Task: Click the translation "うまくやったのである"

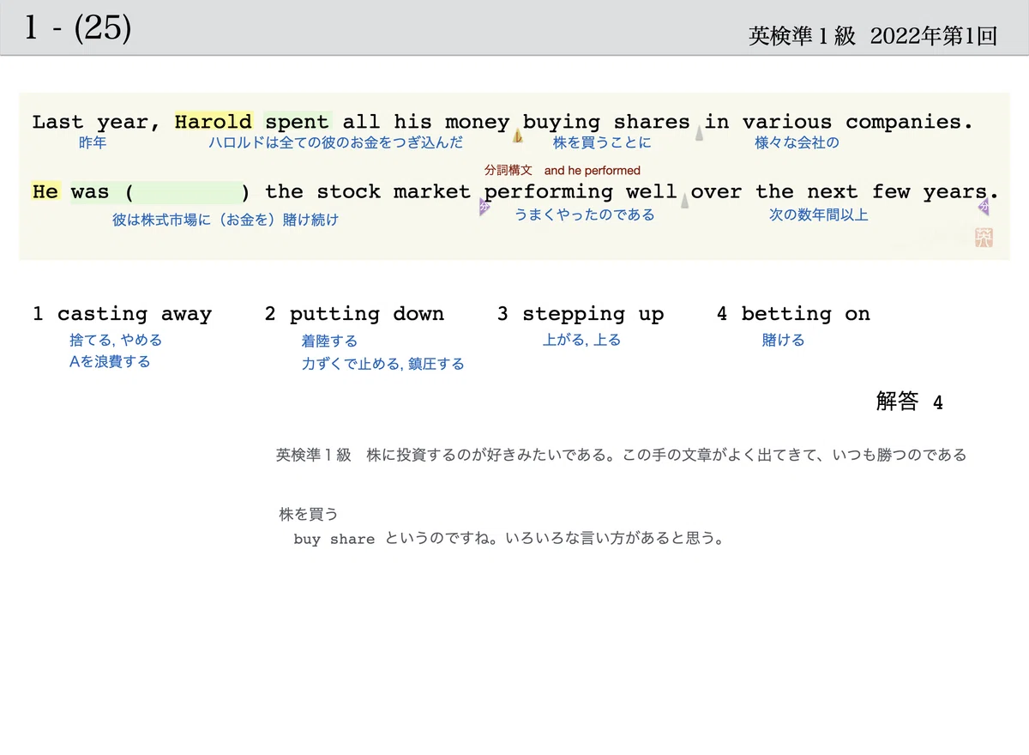Action: click(x=585, y=214)
